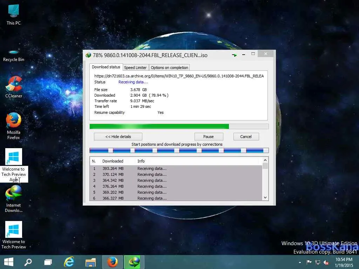The width and height of the screenshot is (359, 269).
Task: Select connection row with 366.327 MB
Action: tap(176, 198)
